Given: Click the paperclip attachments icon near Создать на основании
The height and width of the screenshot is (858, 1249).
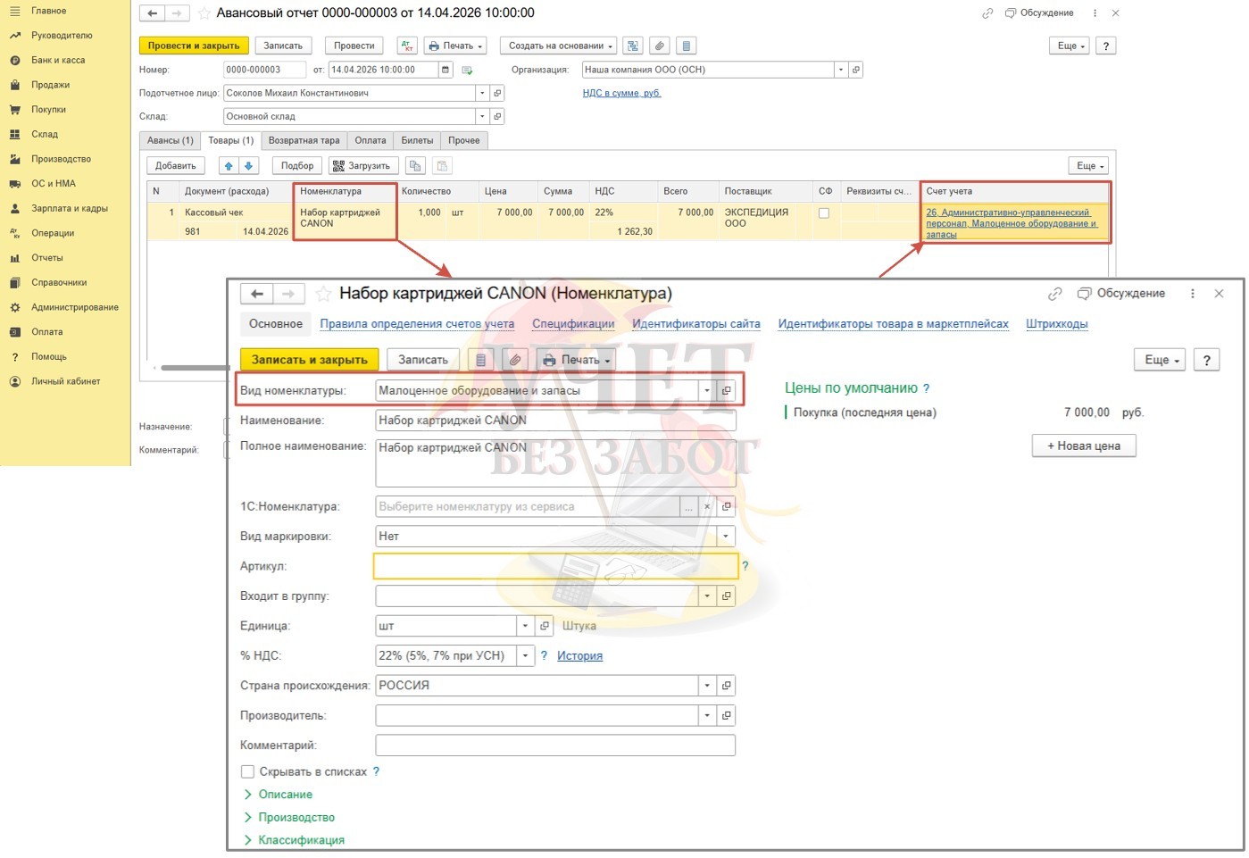Looking at the screenshot, I should point(659,46).
